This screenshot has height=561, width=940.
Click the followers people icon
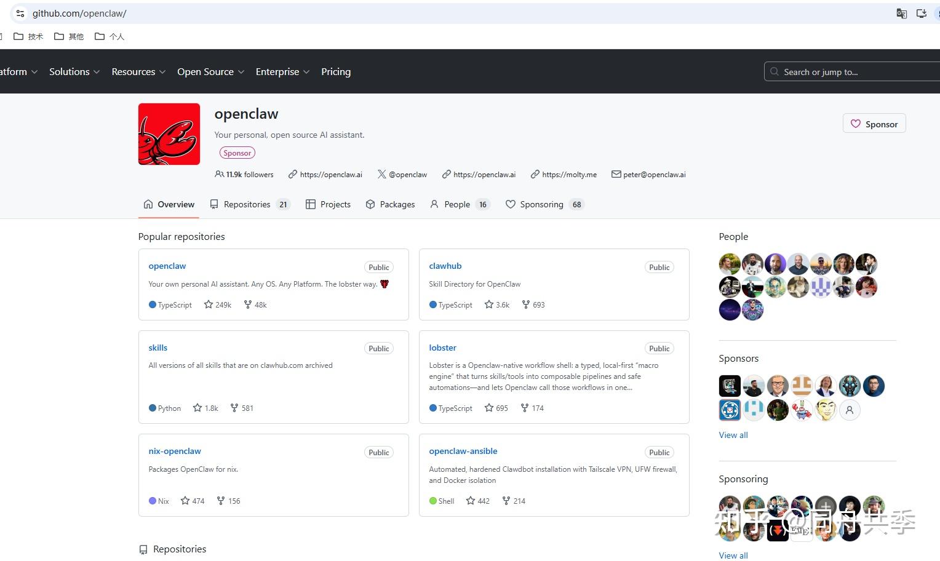[219, 174]
